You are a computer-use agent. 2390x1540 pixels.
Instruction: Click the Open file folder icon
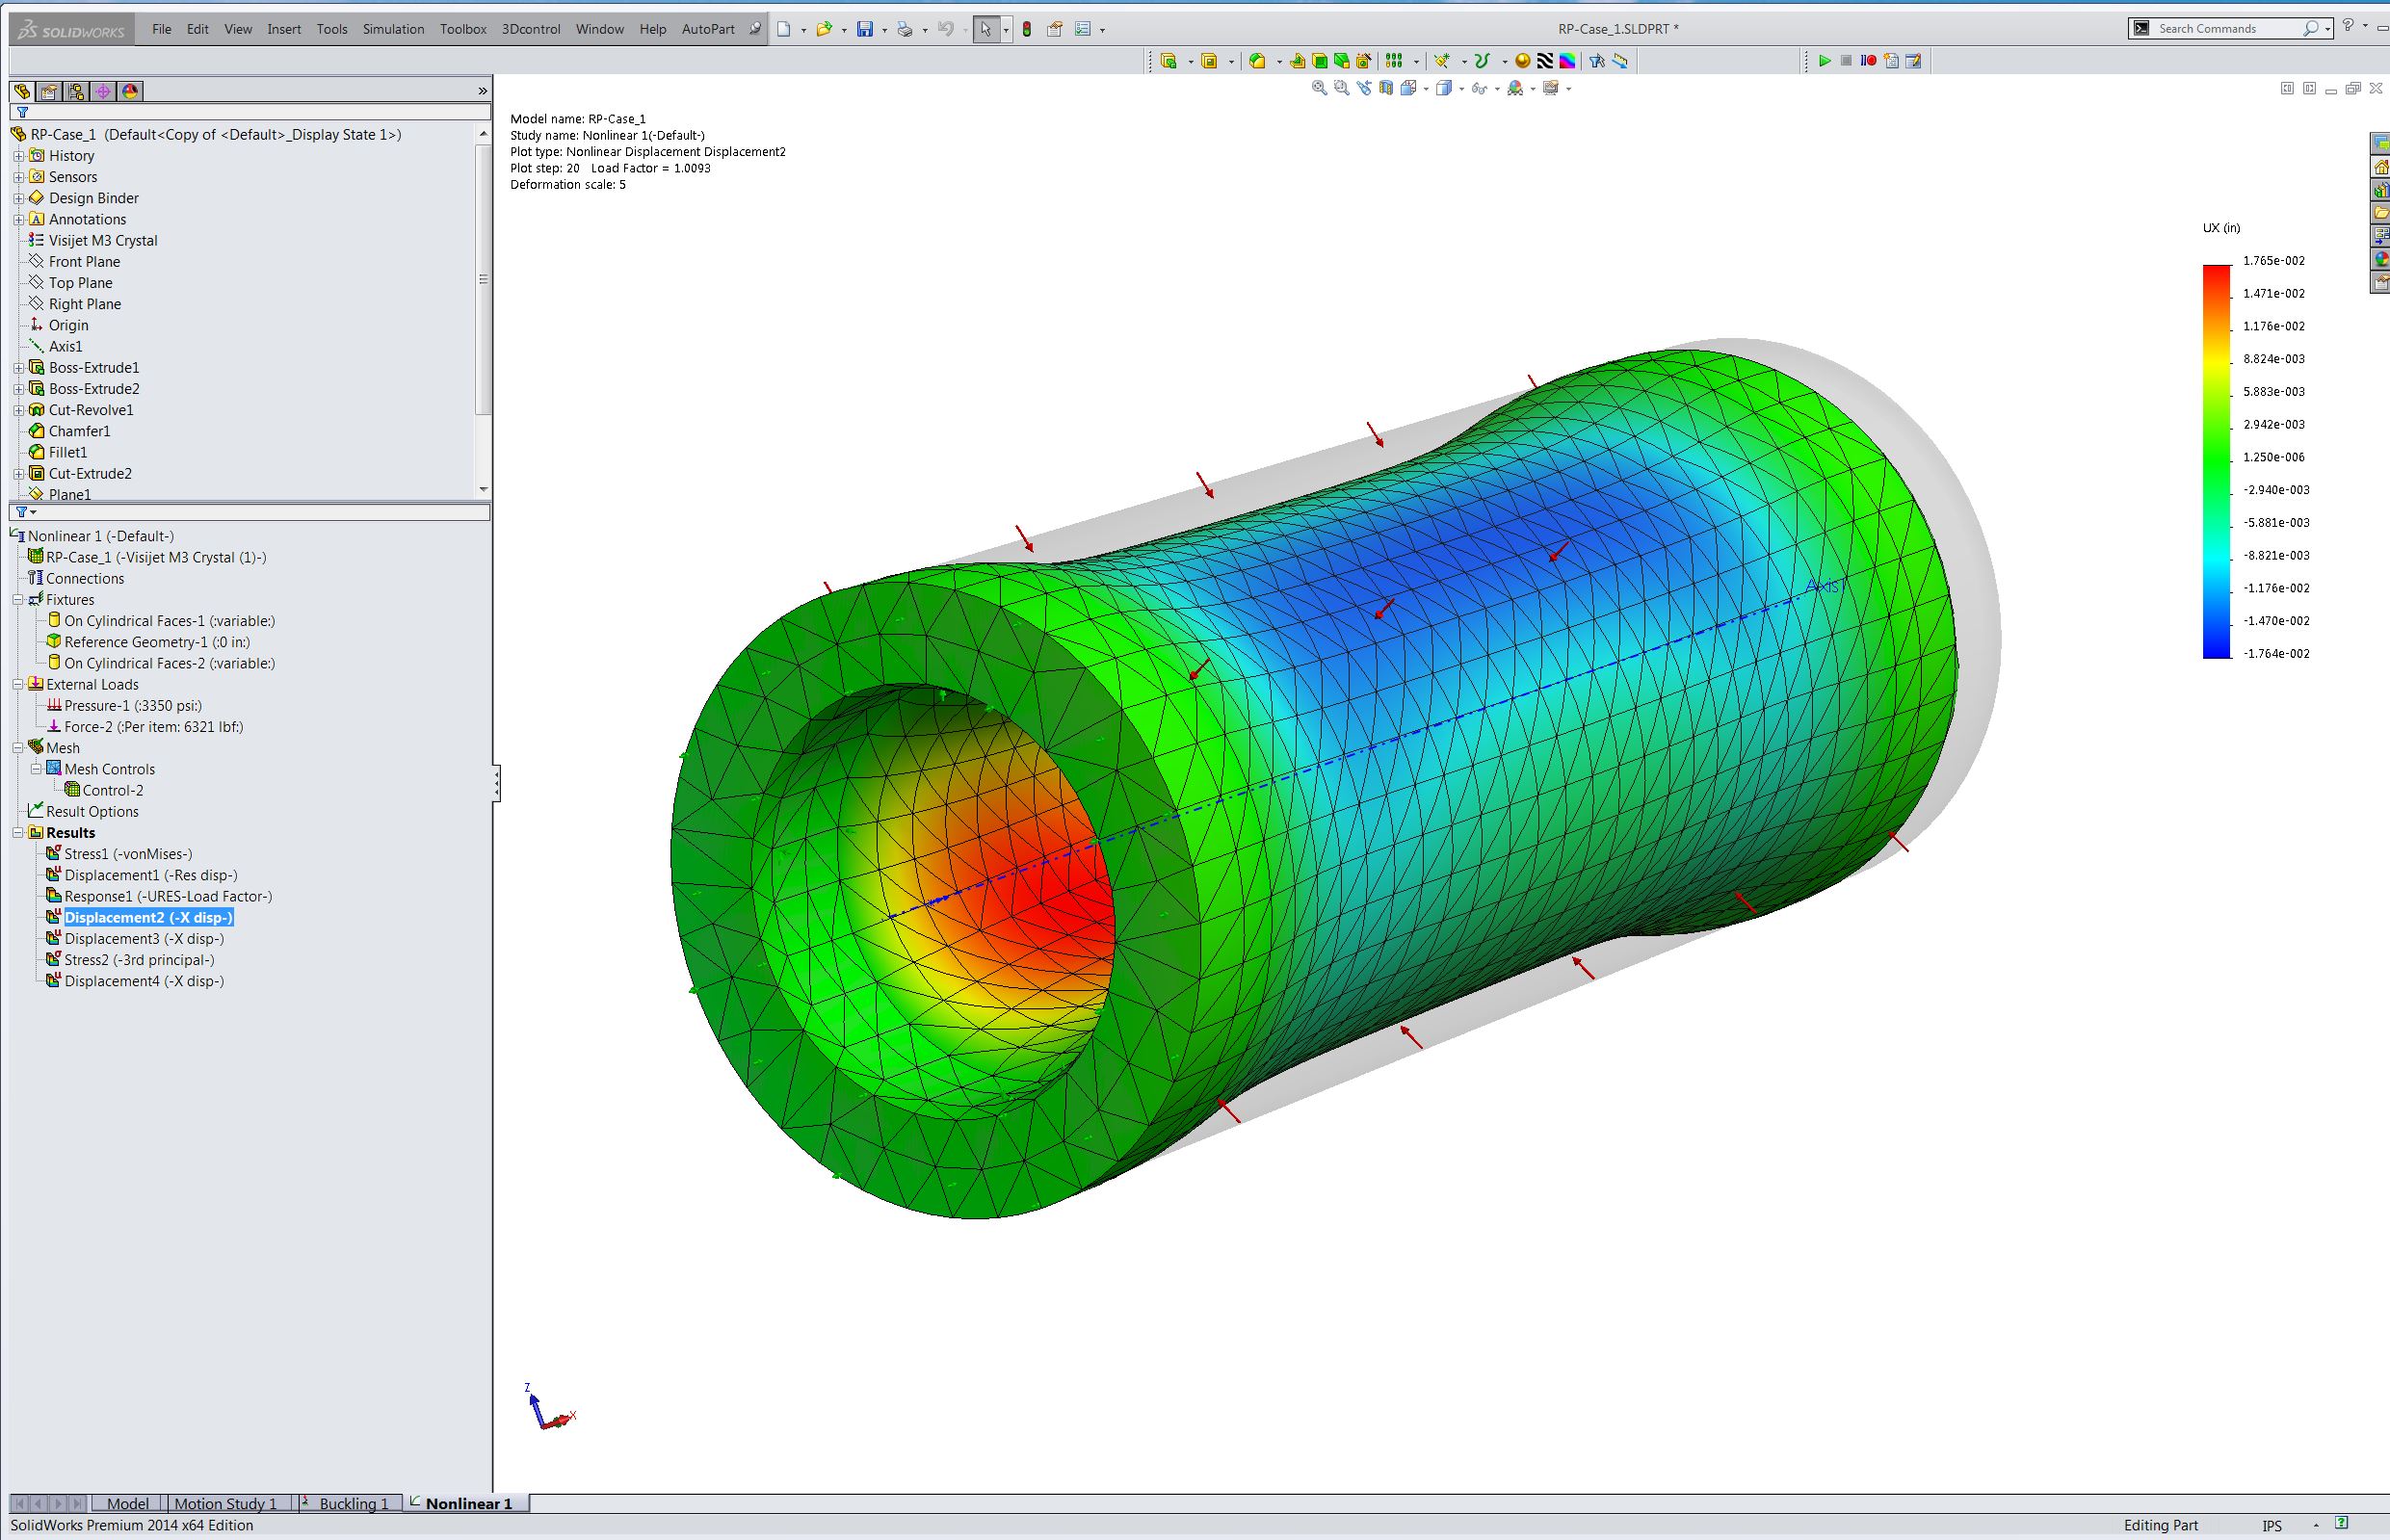tap(823, 30)
